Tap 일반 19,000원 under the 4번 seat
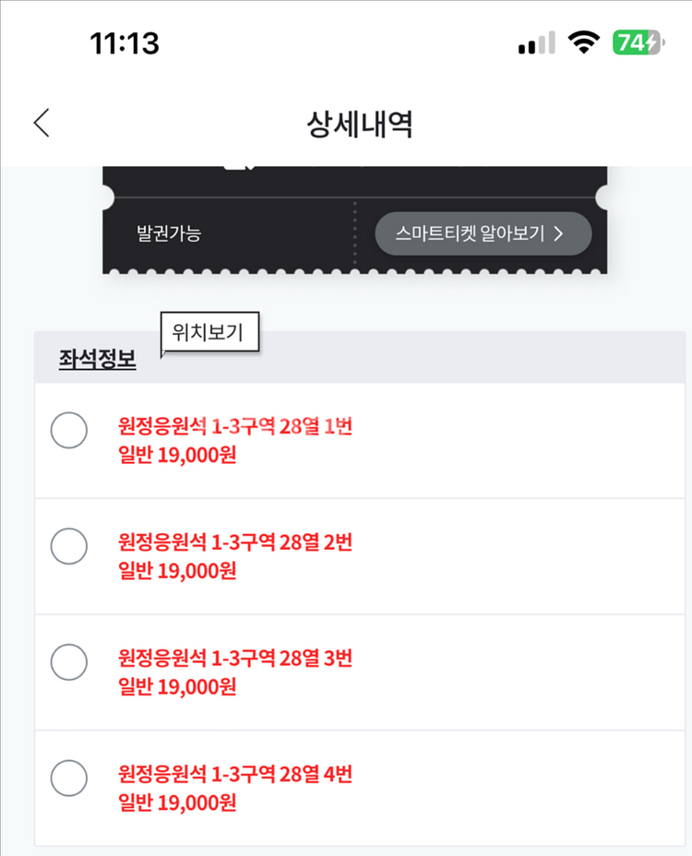Image resolution: width=692 pixels, height=856 pixels. pos(178,802)
